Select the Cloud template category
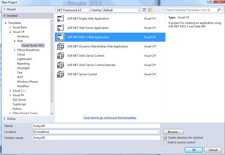The width and height of the screenshot is (225, 155). (x=21, y=54)
